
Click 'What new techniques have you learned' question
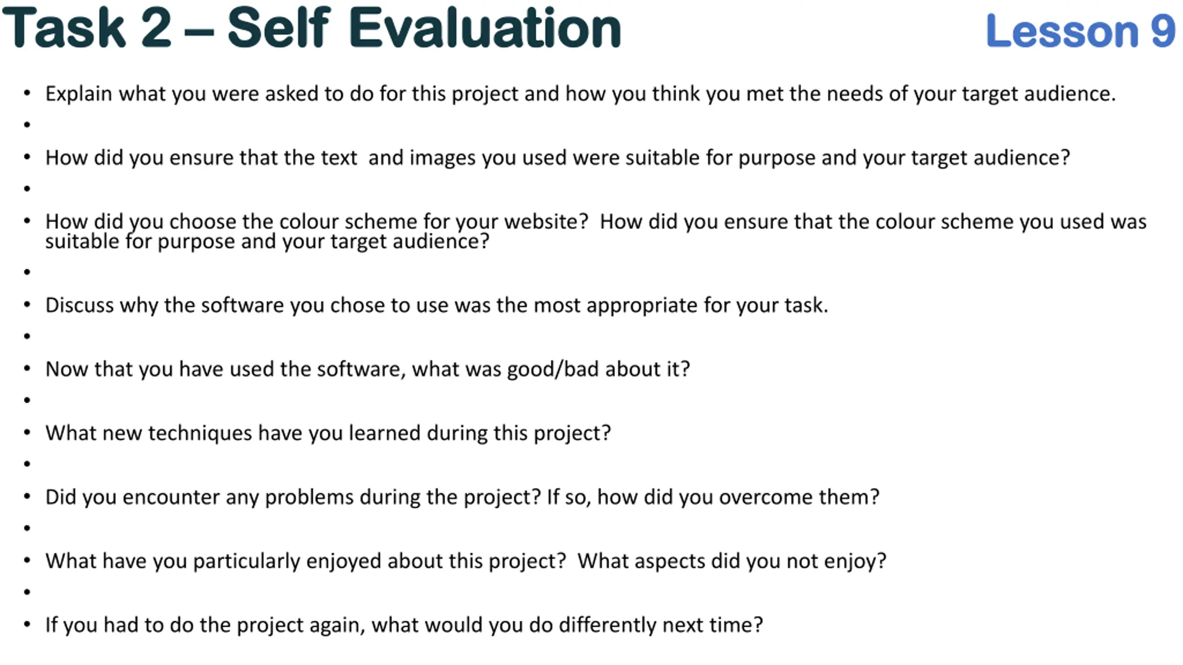[x=328, y=433]
